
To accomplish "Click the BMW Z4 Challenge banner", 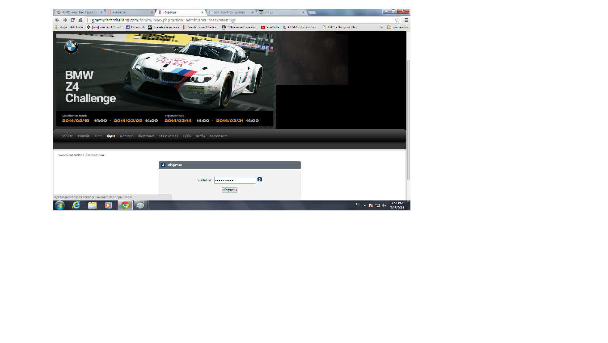I will coord(165,80).
